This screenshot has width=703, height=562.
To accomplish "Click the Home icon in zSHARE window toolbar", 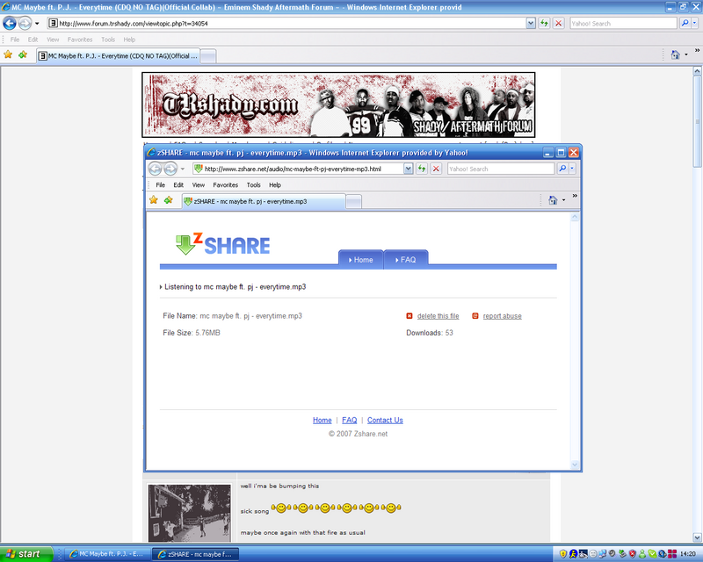I will [x=553, y=200].
